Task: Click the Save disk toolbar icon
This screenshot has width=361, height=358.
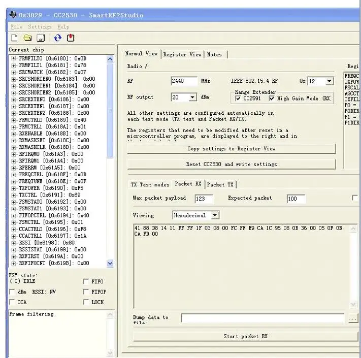Action: [x=41, y=38]
